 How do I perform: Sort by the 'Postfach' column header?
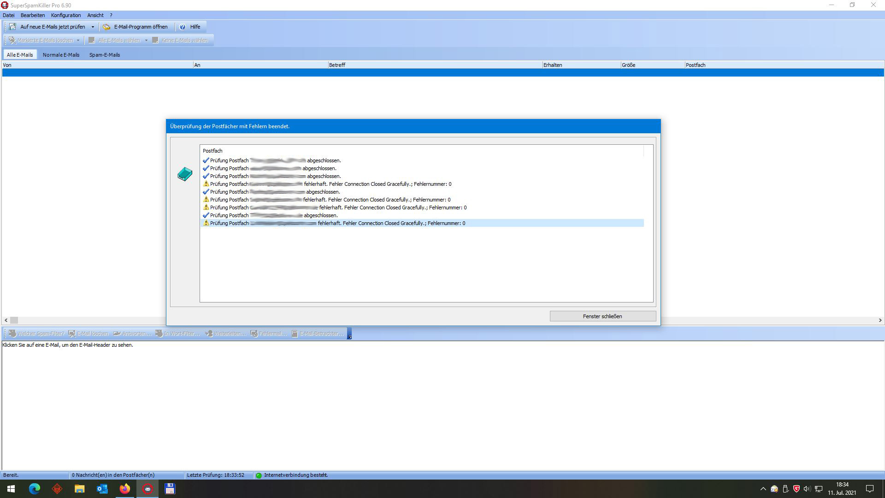[x=784, y=65]
